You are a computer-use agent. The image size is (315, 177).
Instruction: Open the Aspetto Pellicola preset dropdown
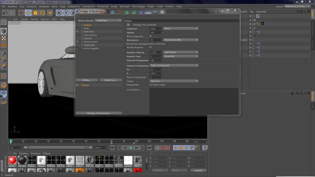(x=181, y=53)
